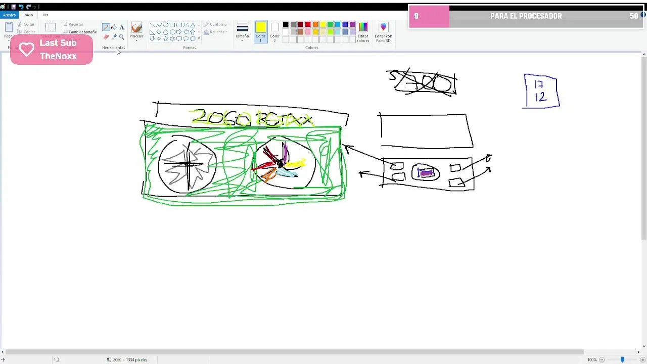The height and width of the screenshot is (364, 647).
Task: Select the line shape
Action: coord(152,25)
